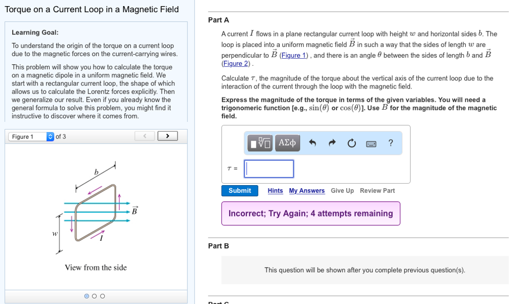Select the second pagination dot below the figure
Screen dimensions: 519x304
point(94,296)
